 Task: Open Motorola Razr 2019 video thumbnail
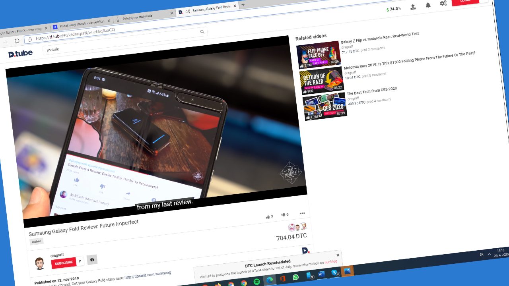321,81
